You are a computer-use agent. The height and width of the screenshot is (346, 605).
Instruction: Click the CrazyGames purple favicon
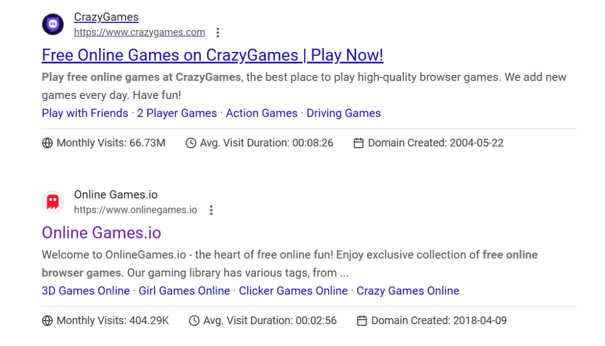tap(53, 24)
